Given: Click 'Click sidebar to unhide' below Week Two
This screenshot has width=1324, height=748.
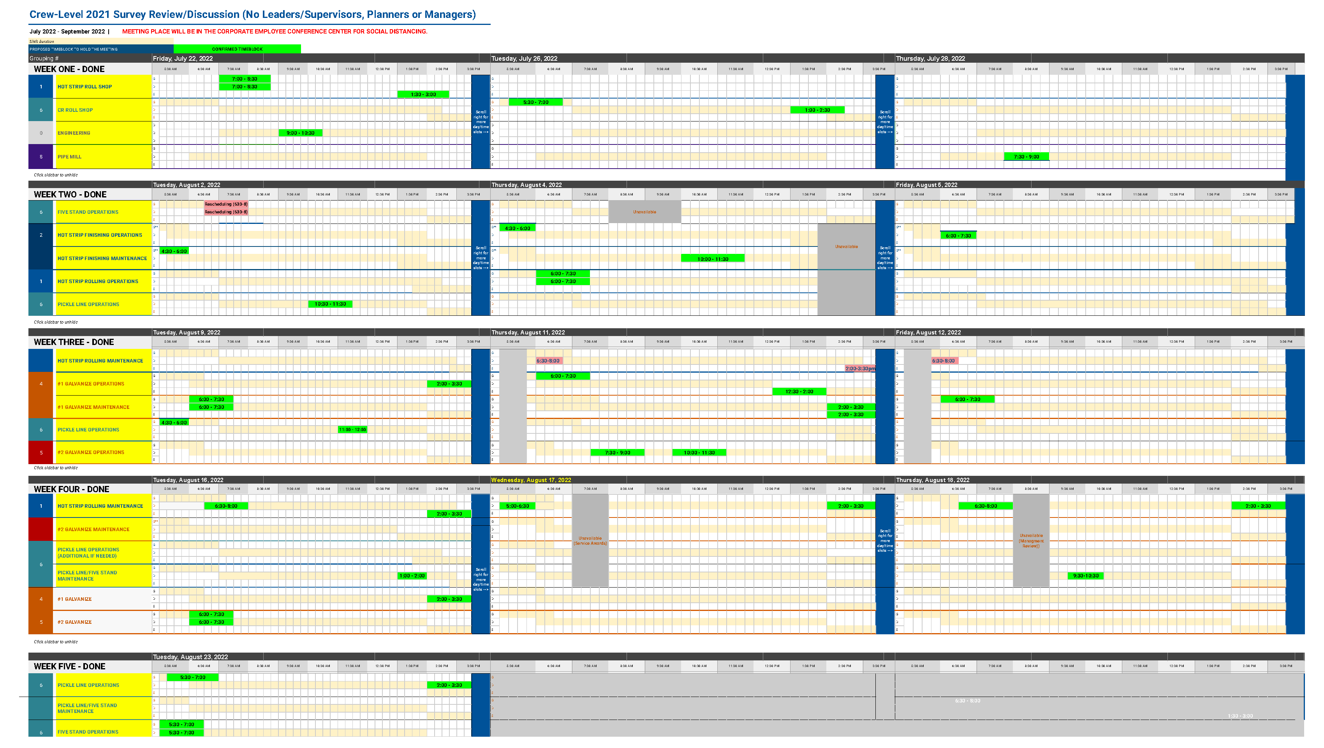Looking at the screenshot, I should pos(56,322).
